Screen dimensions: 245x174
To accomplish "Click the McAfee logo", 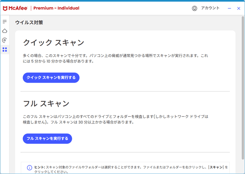I will [x=15, y=8].
